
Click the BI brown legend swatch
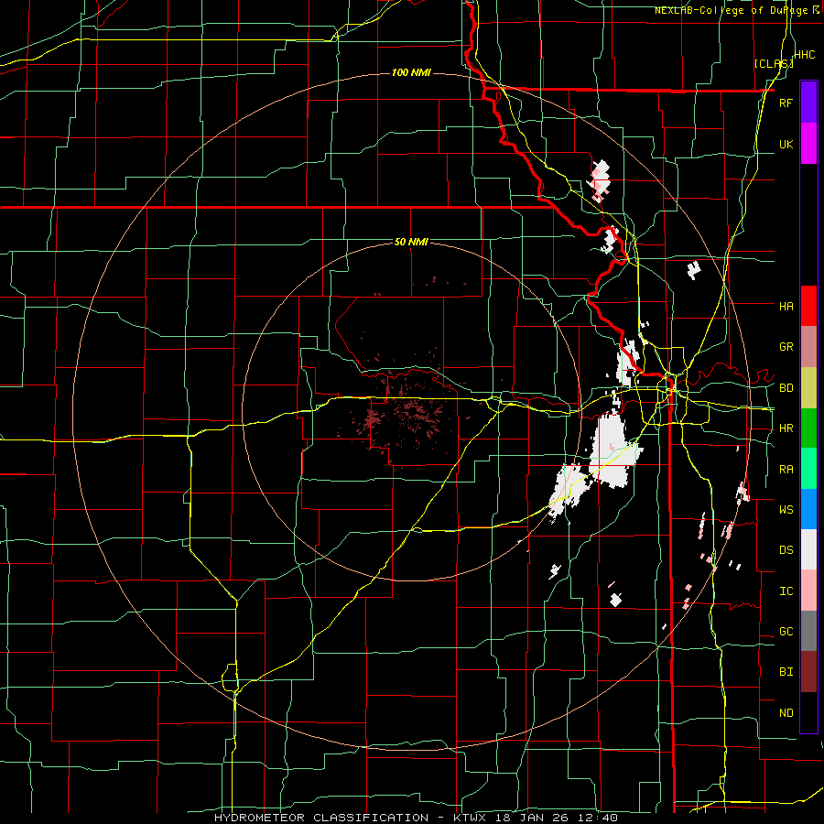808,672
